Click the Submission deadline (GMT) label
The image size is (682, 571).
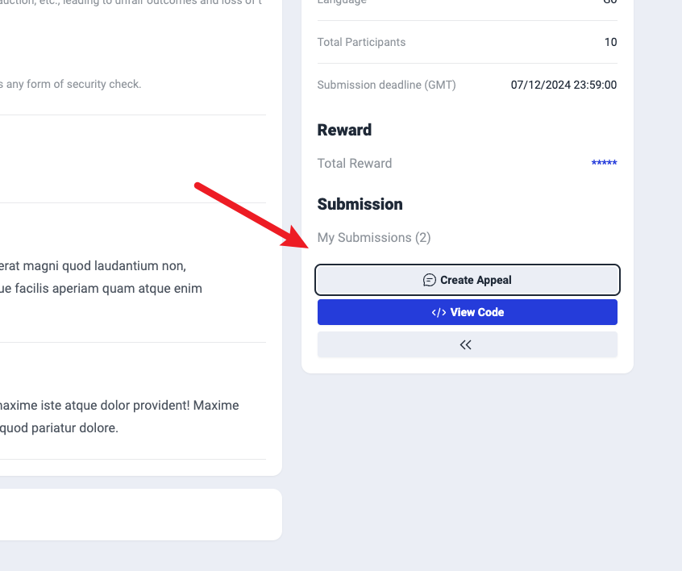(387, 85)
